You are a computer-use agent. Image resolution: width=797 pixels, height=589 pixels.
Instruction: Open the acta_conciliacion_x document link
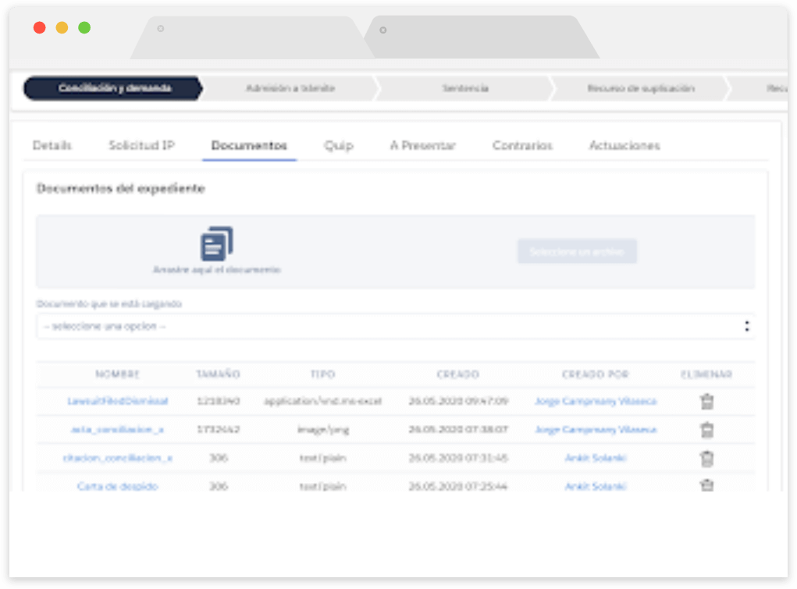[x=117, y=429]
